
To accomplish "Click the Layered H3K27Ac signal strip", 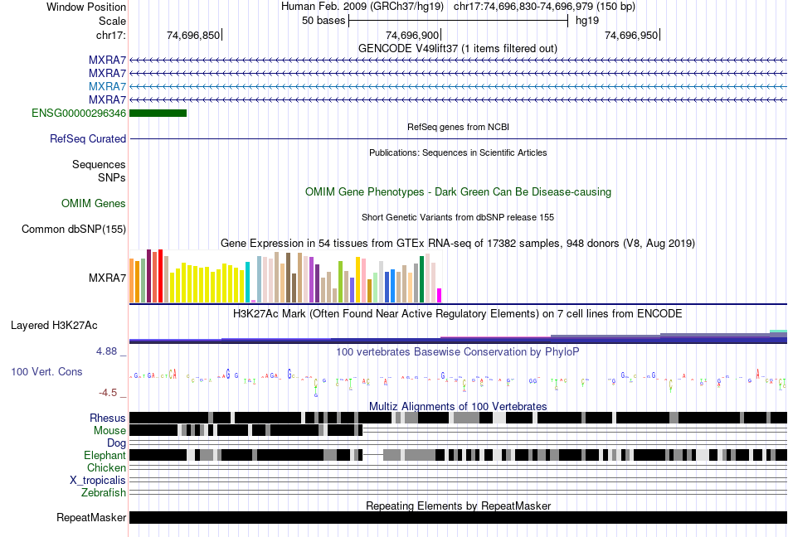I will [x=458, y=336].
